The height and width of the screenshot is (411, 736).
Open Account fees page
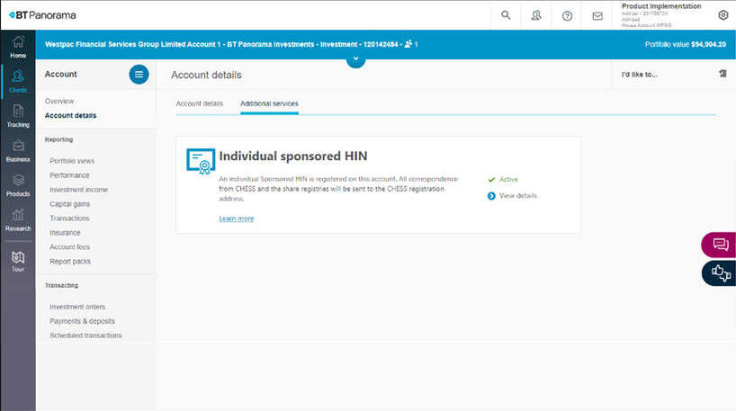pyautogui.click(x=69, y=246)
